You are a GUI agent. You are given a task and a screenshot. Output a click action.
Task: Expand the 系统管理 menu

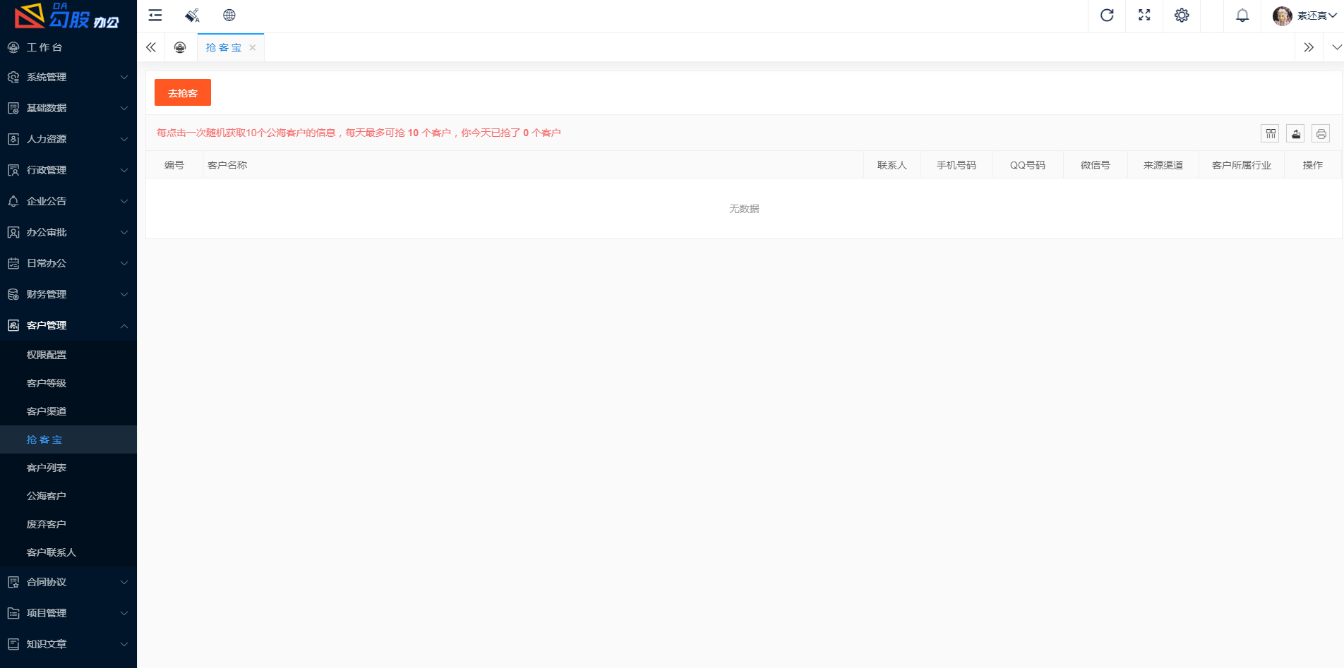(68, 77)
